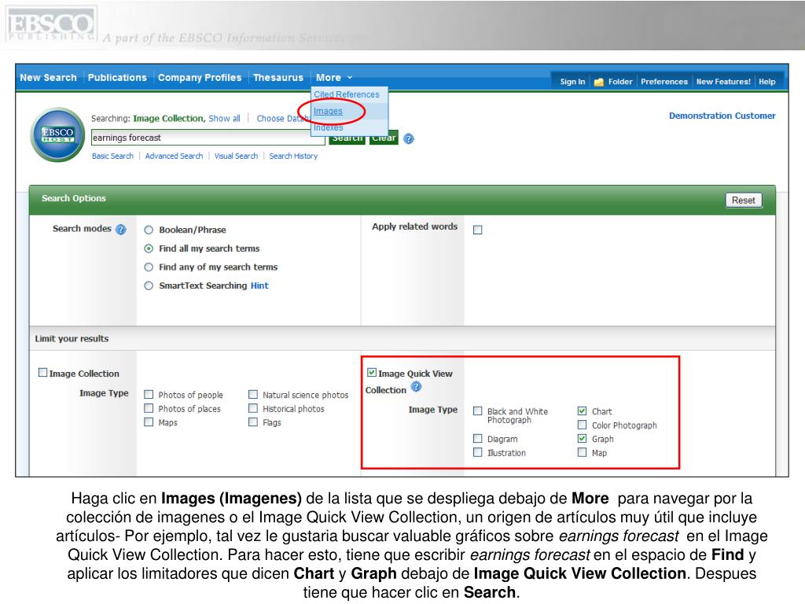Open Preferences link
This screenshot has width=805, height=604.
coord(663,82)
